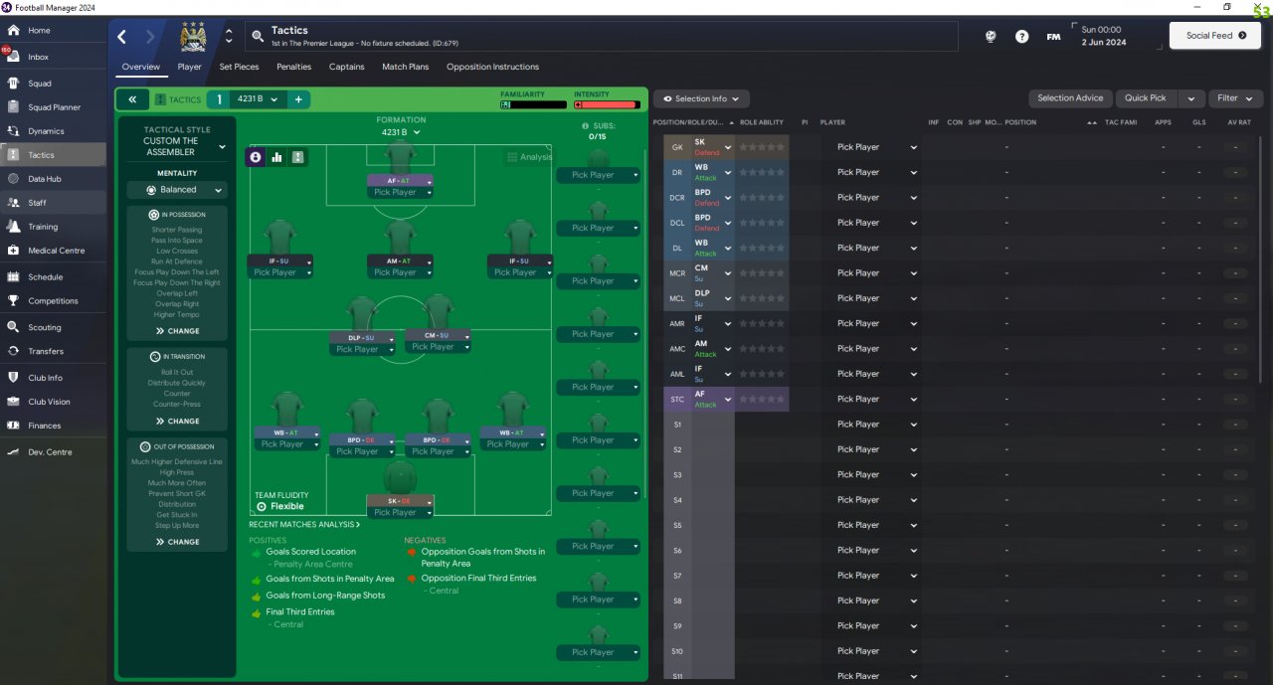This screenshot has height=685, width=1273.
Task: Switch pitch to bar chart analysis view
Action: click(x=277, y=157)
